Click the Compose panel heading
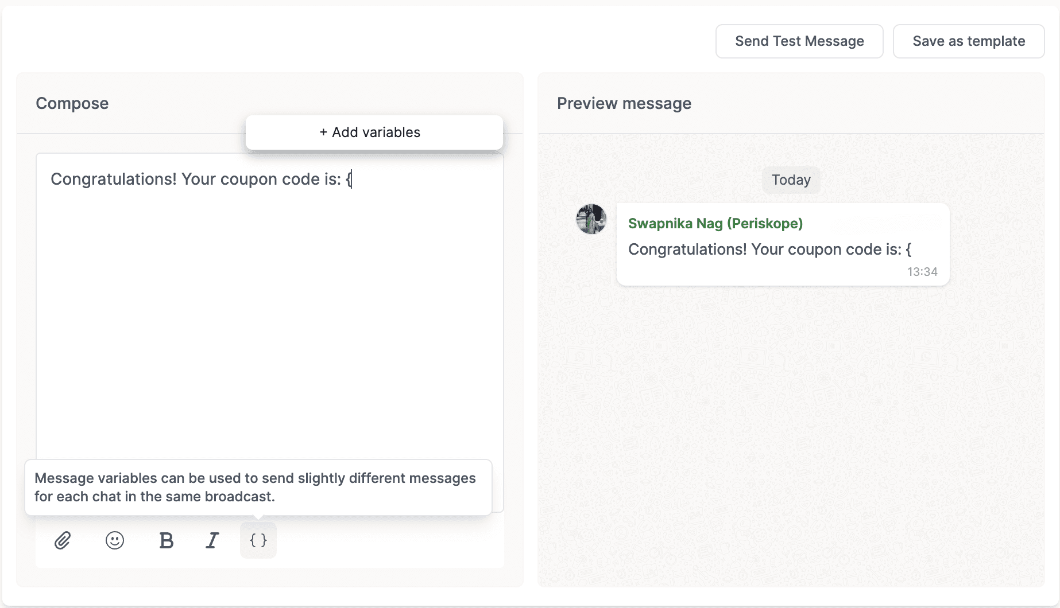1060x608 pixels. [72, 103]
